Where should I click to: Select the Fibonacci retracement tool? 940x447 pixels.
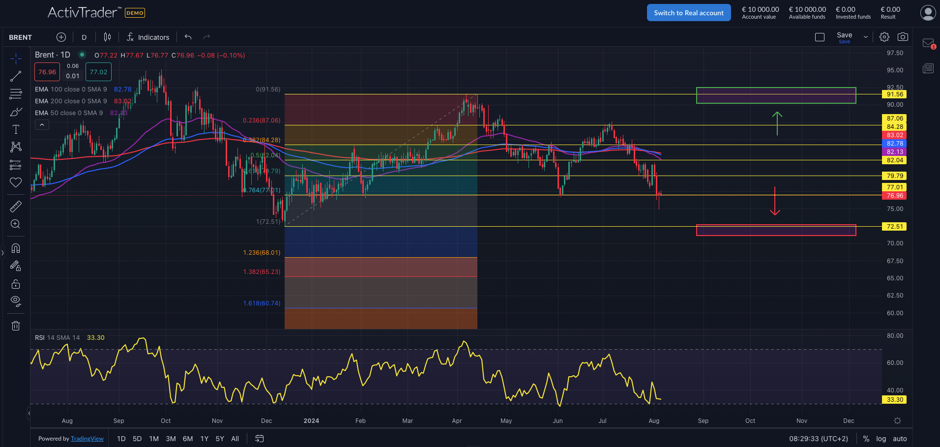click(x=16, y=94)
